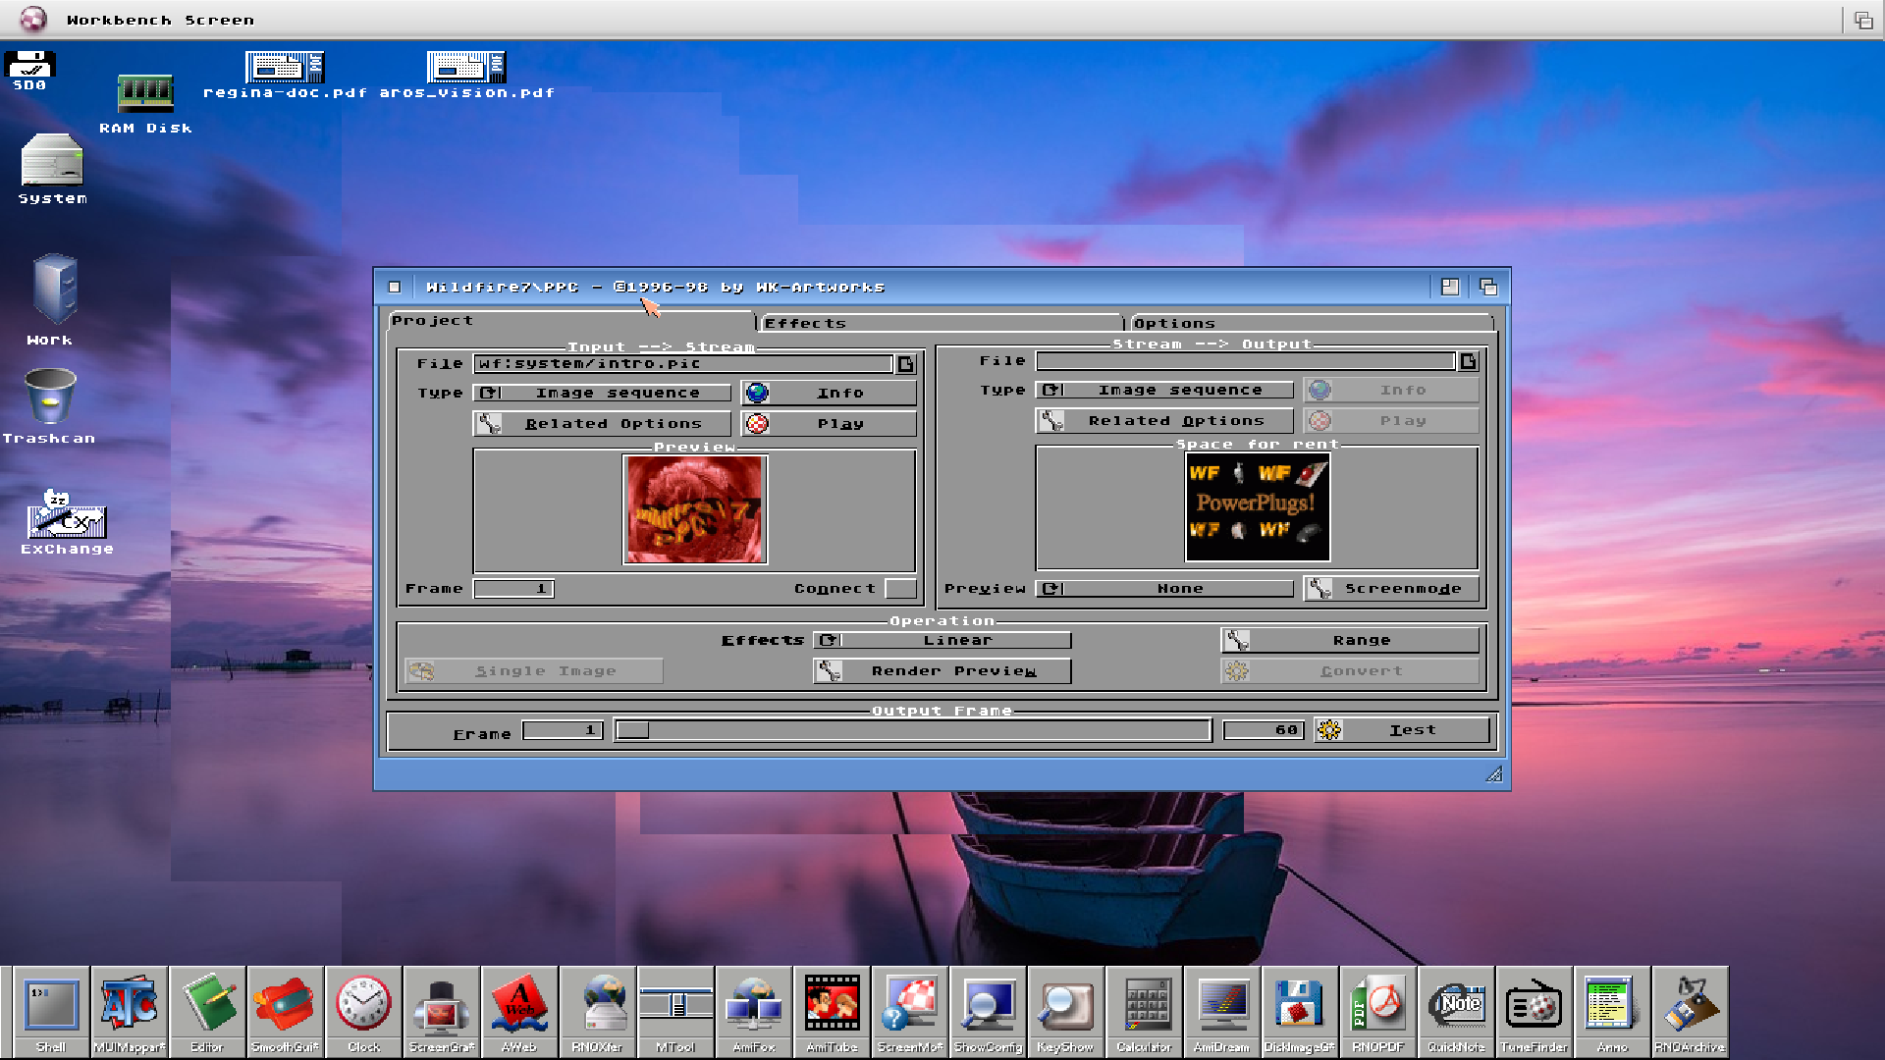
Task: Cycle the Preview None gadget
Action: click(1164, 589)
